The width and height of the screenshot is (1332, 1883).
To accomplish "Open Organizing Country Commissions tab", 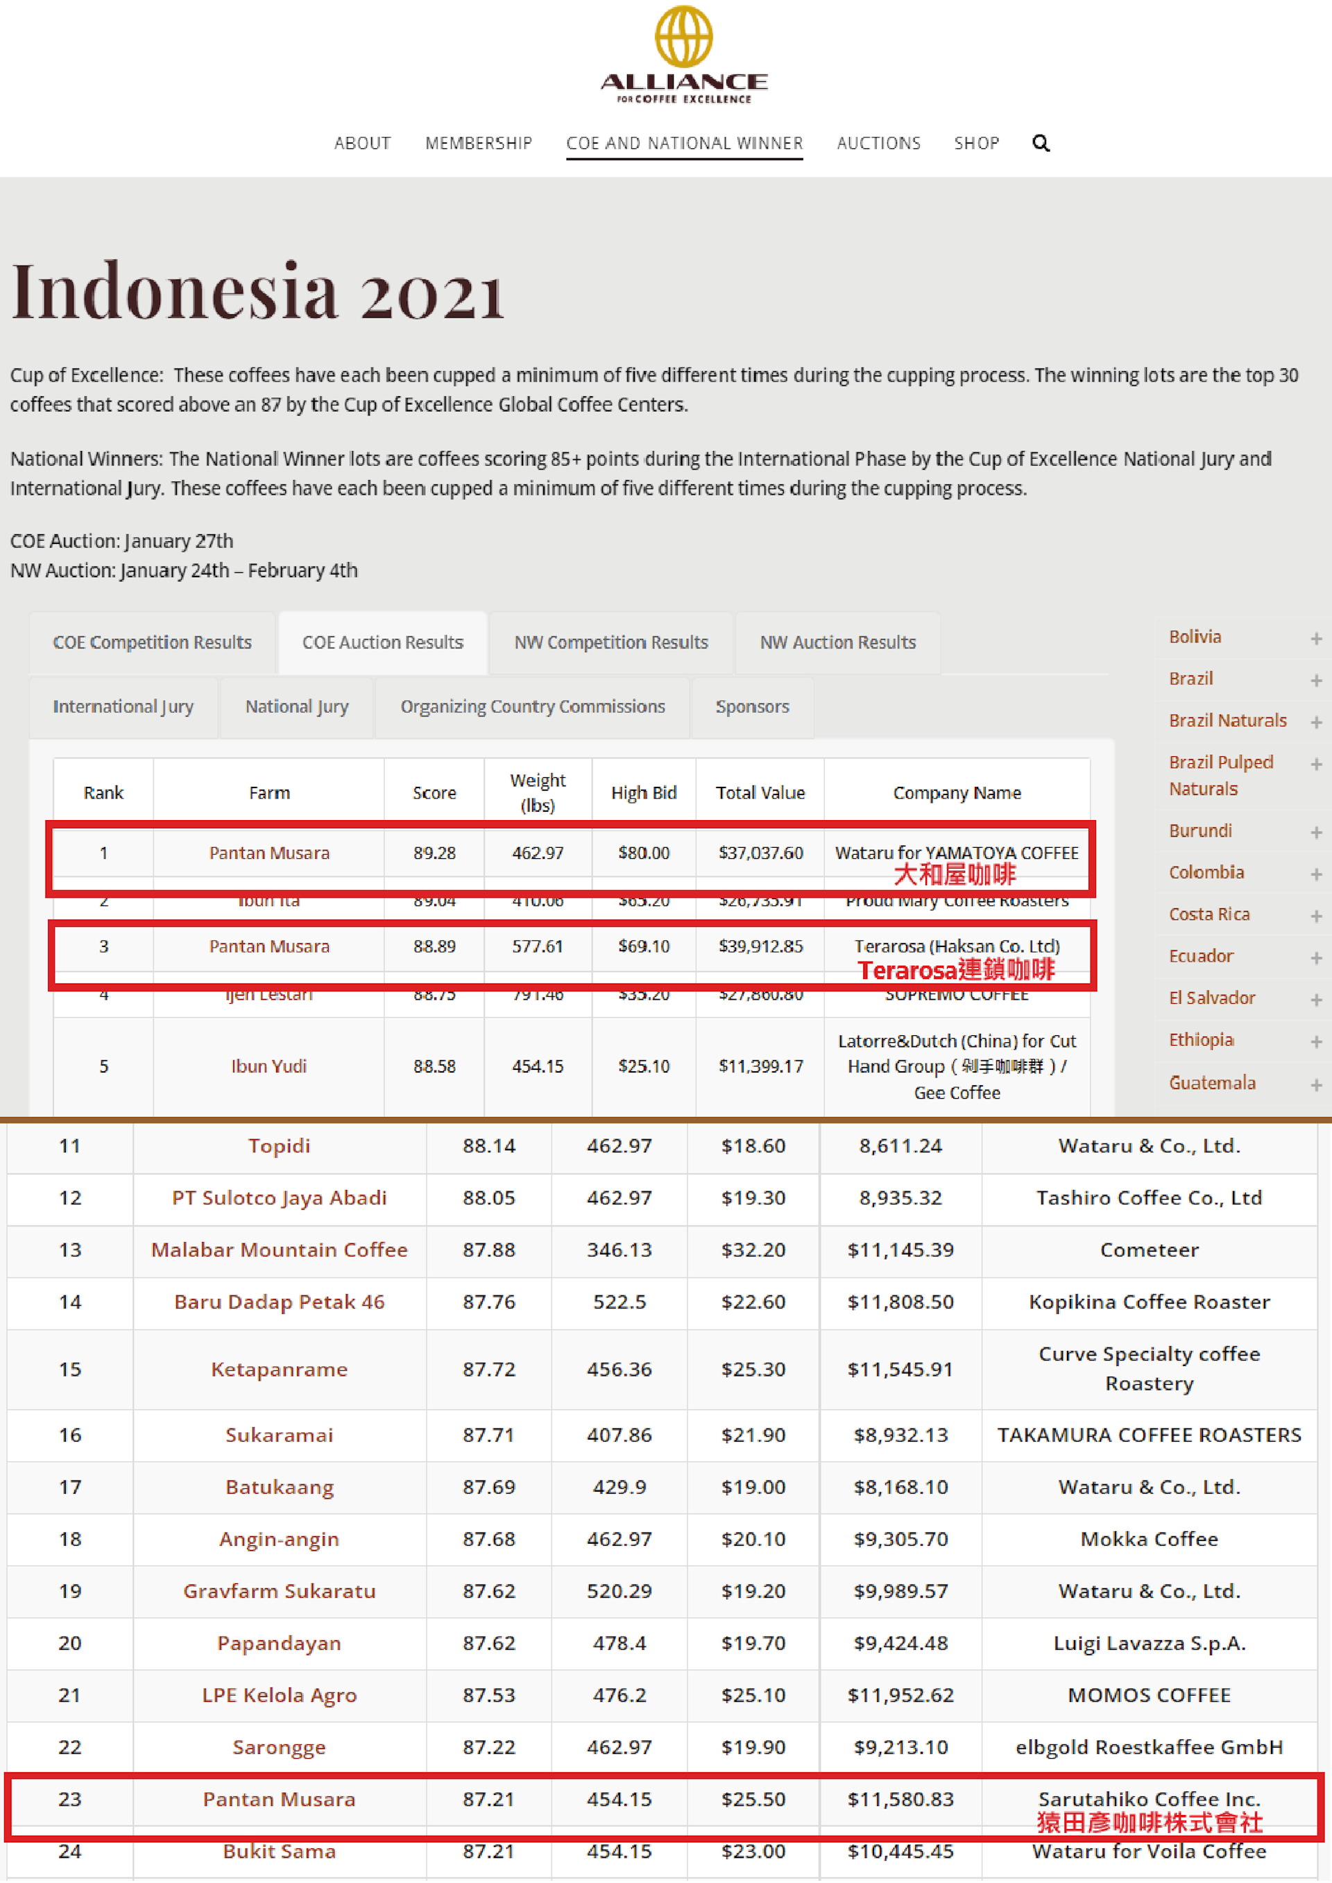I will pyautogui.click(x=532, y=707).
